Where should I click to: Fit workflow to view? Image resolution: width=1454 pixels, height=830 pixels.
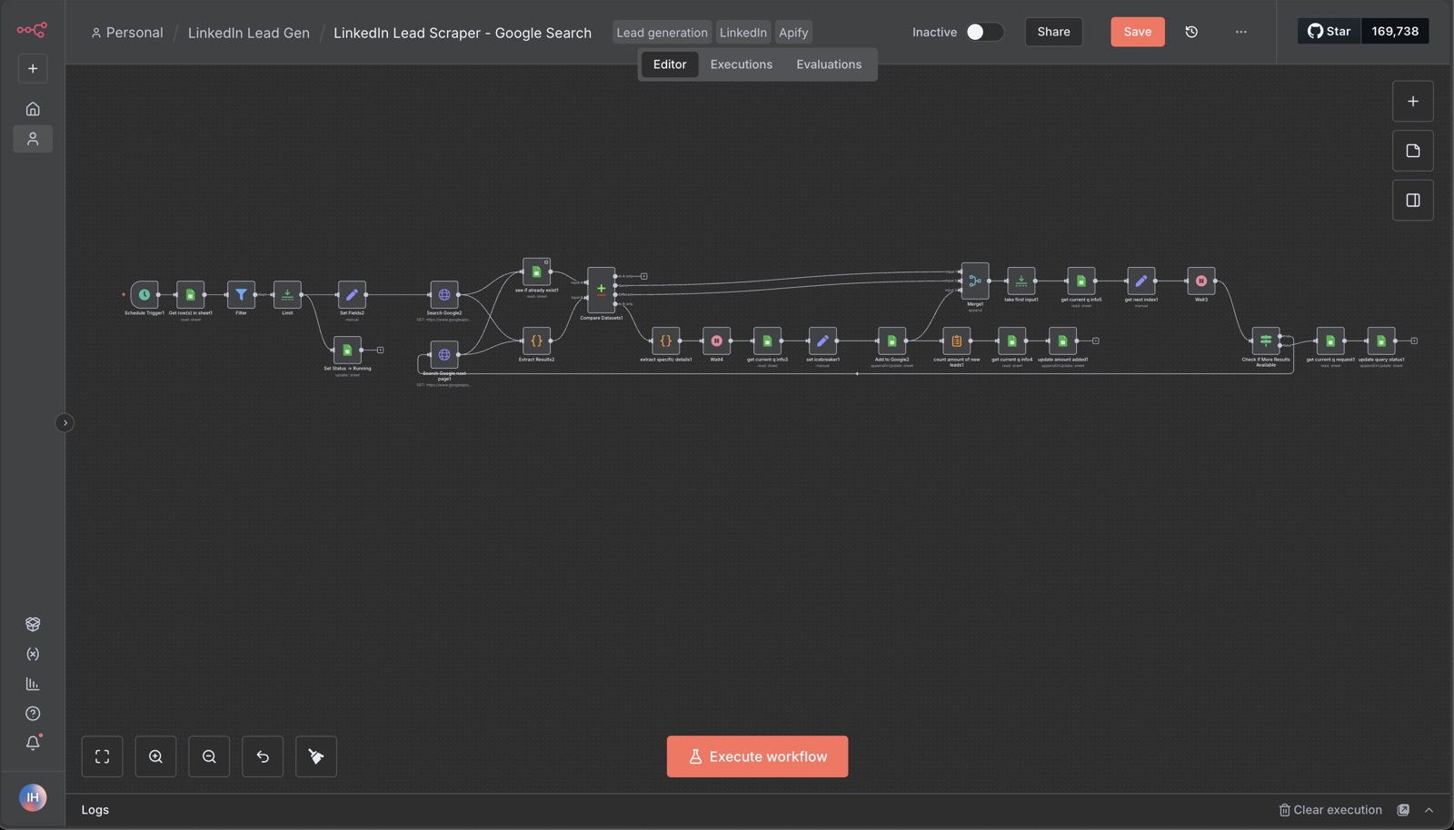102,756
